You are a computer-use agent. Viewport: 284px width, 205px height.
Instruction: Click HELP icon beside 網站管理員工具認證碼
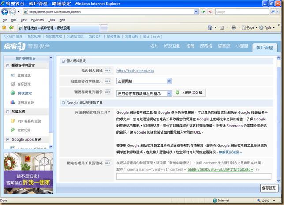click(108, 163)
